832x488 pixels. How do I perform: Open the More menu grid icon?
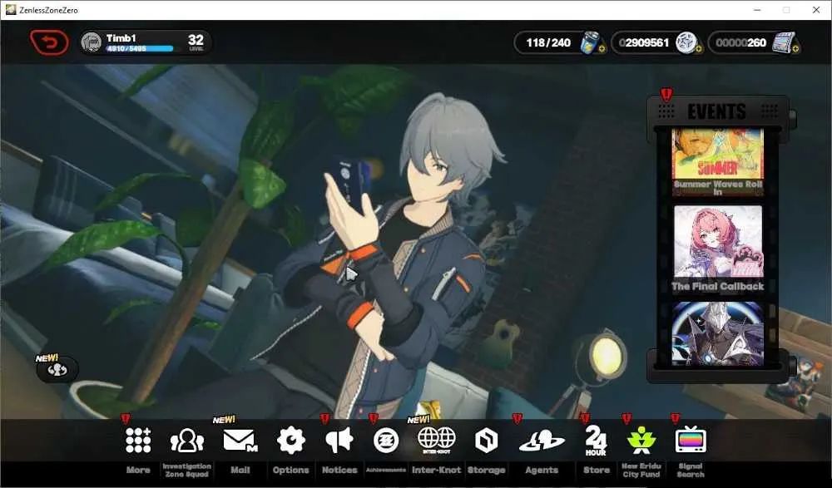(138, 441)
